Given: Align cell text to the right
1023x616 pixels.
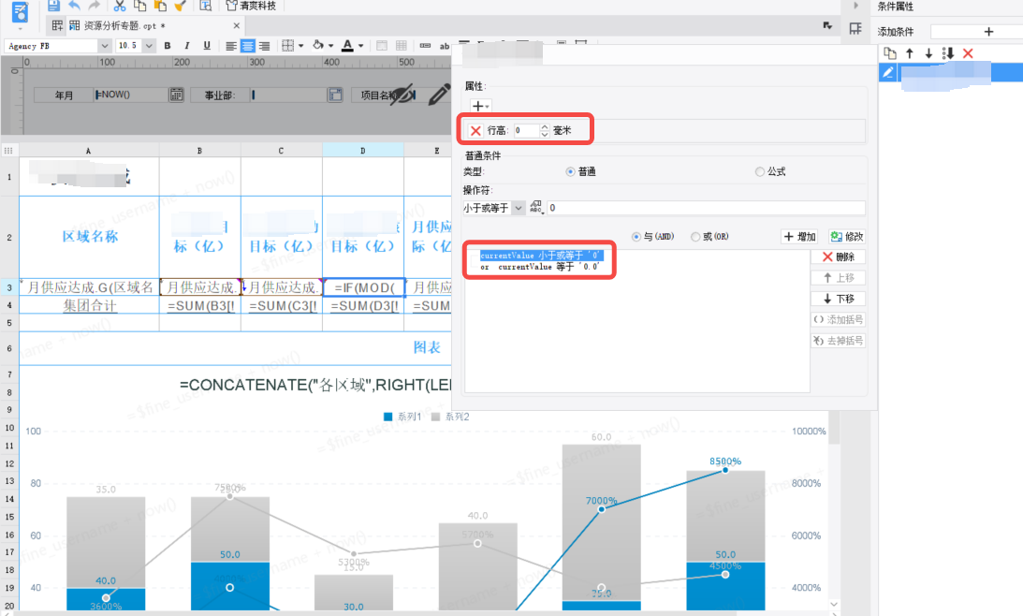Looking at the screenshot, I should 264,46.
